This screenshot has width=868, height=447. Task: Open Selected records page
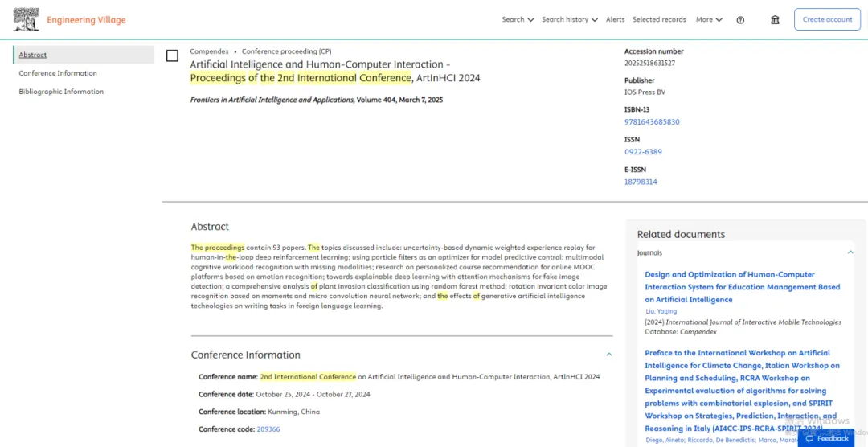[659, 20]
